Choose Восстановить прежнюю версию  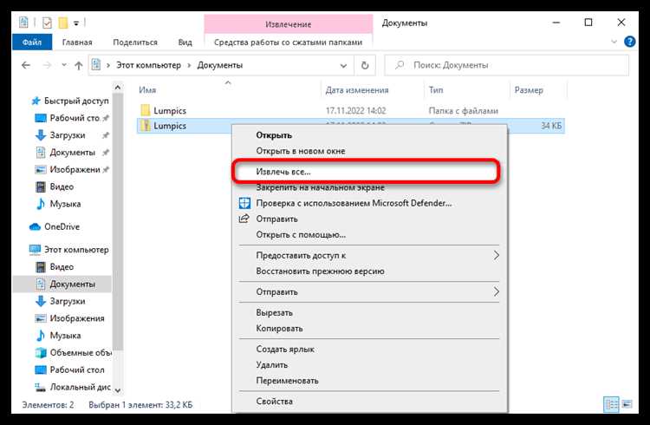point(320,271)
